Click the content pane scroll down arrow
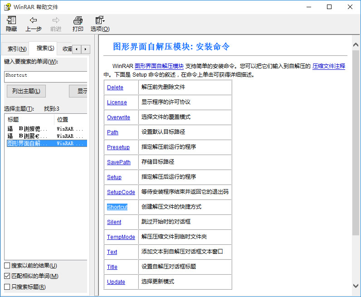This screenshot has width=361, height=297. tap(356, 286)
